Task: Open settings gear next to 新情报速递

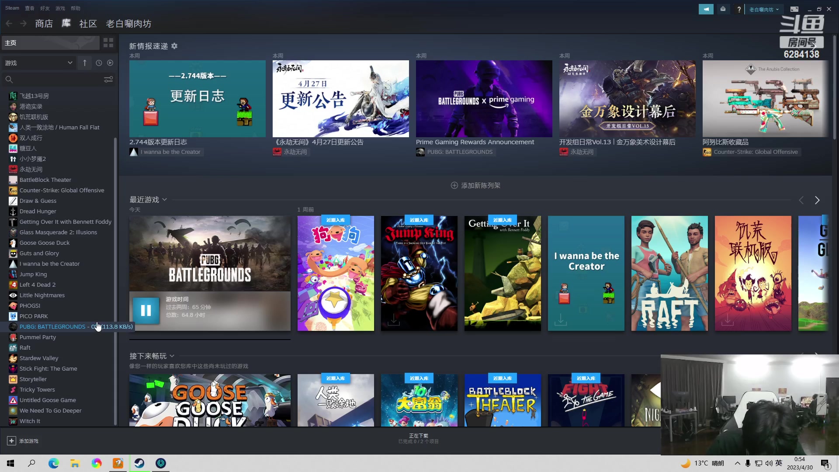Action: pos(174,46)
